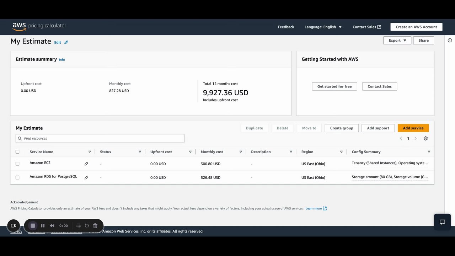Select all services with header checkbox
Screen dimensions: 455x256
[x=17, y=152]
